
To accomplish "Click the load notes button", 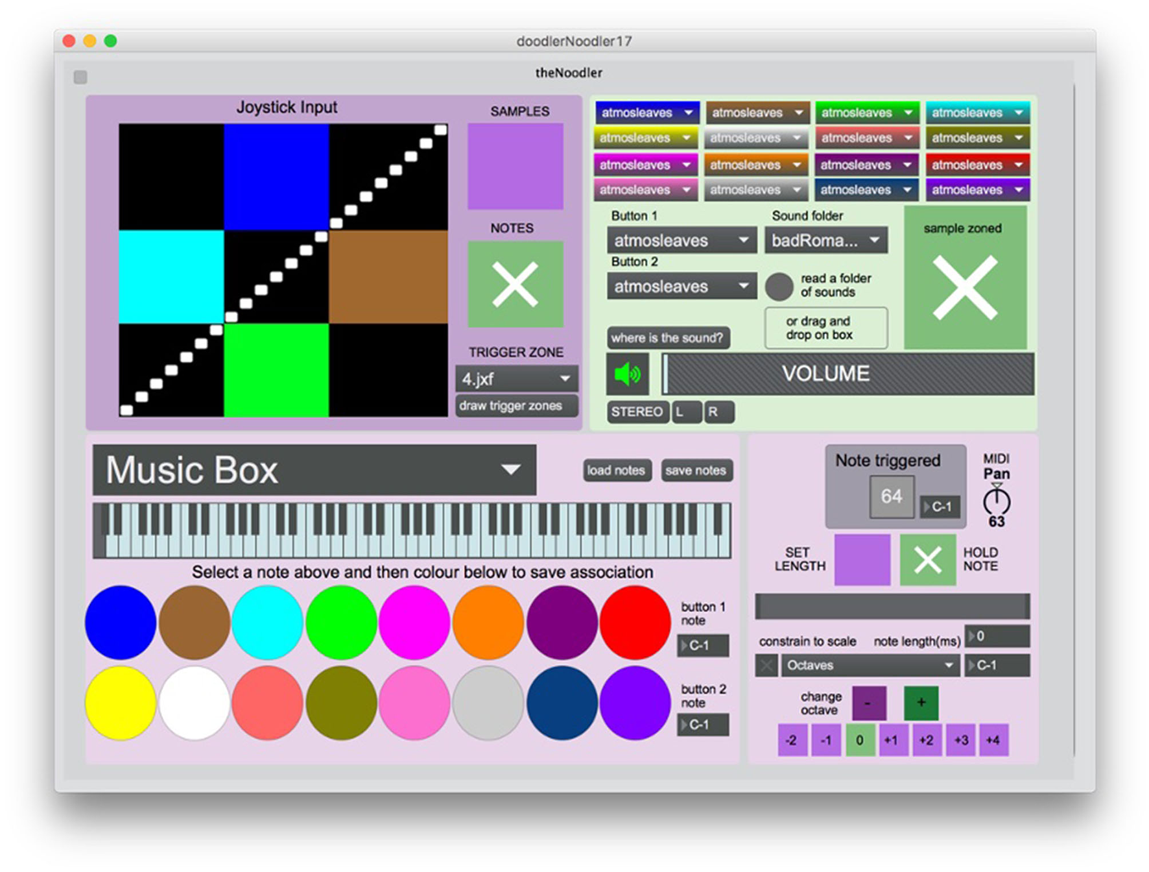I will [x=615, y=470].
